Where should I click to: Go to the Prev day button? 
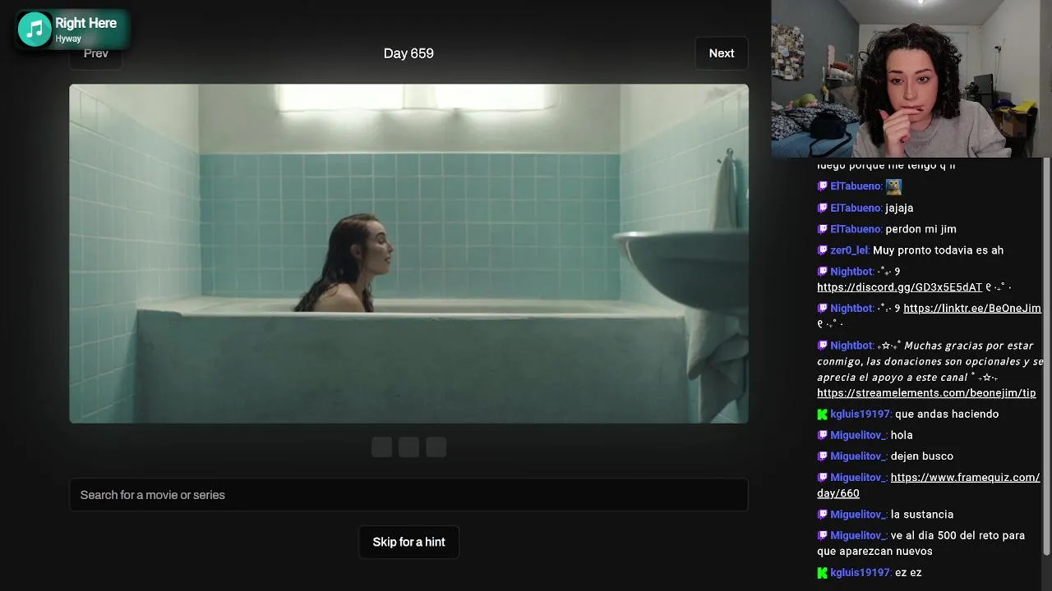pos(96,53)
